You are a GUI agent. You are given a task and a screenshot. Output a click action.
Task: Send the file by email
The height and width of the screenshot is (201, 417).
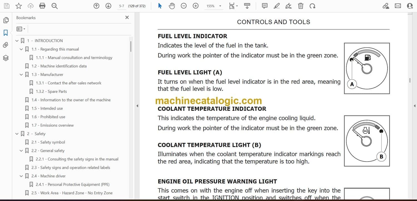[x=398, y=6]
